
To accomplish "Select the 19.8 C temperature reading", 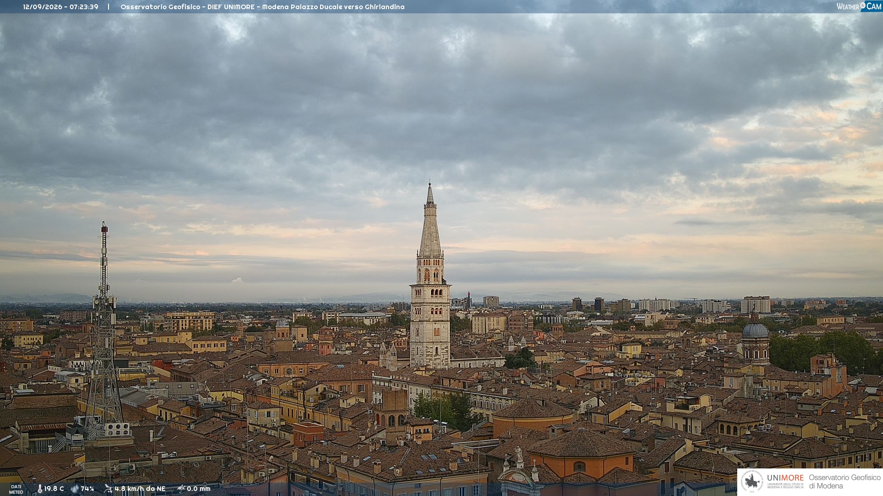I will click(x=54, y=489).
